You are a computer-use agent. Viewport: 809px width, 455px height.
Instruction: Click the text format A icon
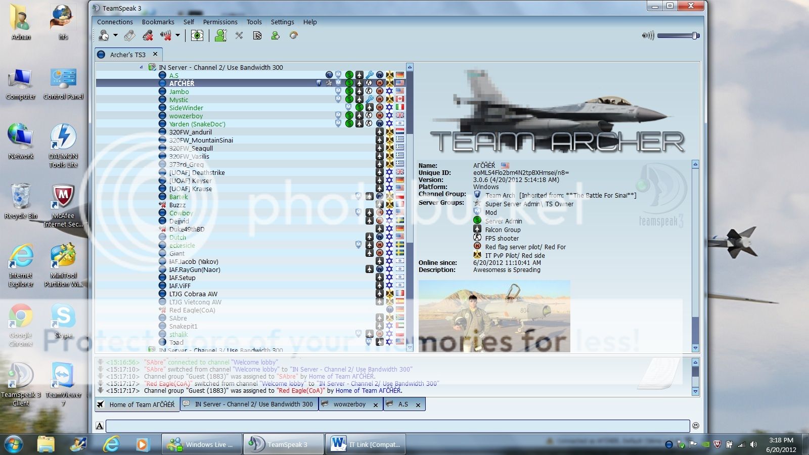tap(100, 426)
